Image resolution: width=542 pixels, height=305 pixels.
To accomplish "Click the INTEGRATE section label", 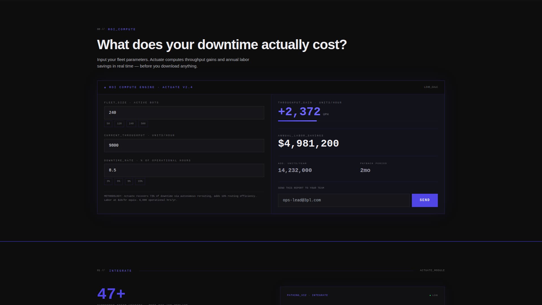I will 120,271.
